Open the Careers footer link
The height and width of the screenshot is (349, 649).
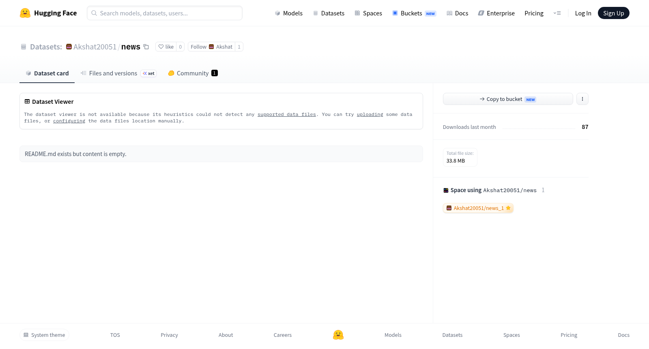point(283,335)
